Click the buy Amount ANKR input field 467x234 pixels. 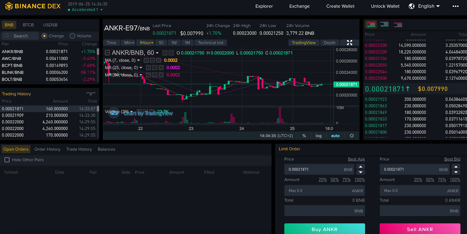click(325, 191)
